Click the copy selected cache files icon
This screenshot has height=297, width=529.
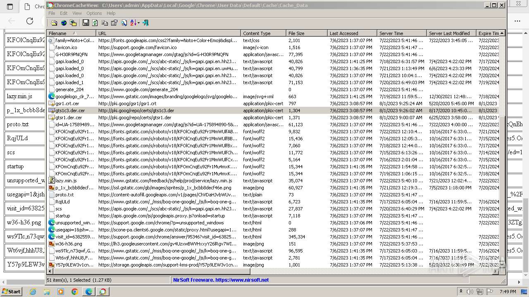(x=73, y=23)
